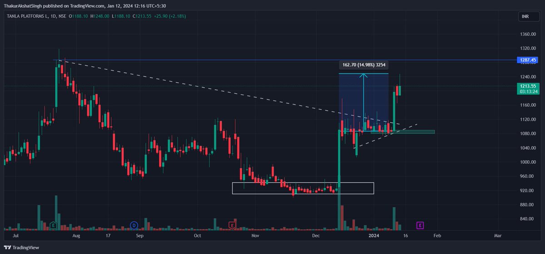Click the Oct label on time axis
545x254 pixels.
197,236
